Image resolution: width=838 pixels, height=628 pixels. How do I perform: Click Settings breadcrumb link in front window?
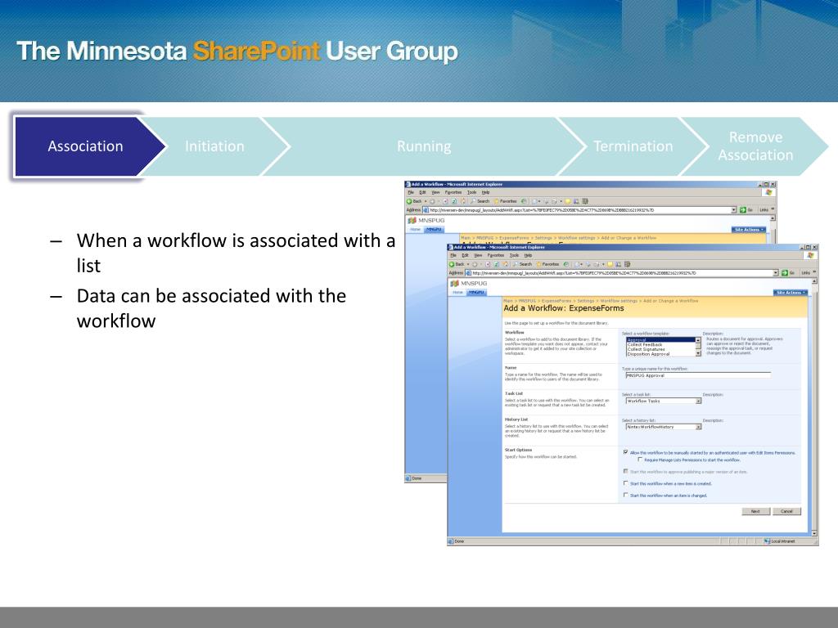(586, 301)
